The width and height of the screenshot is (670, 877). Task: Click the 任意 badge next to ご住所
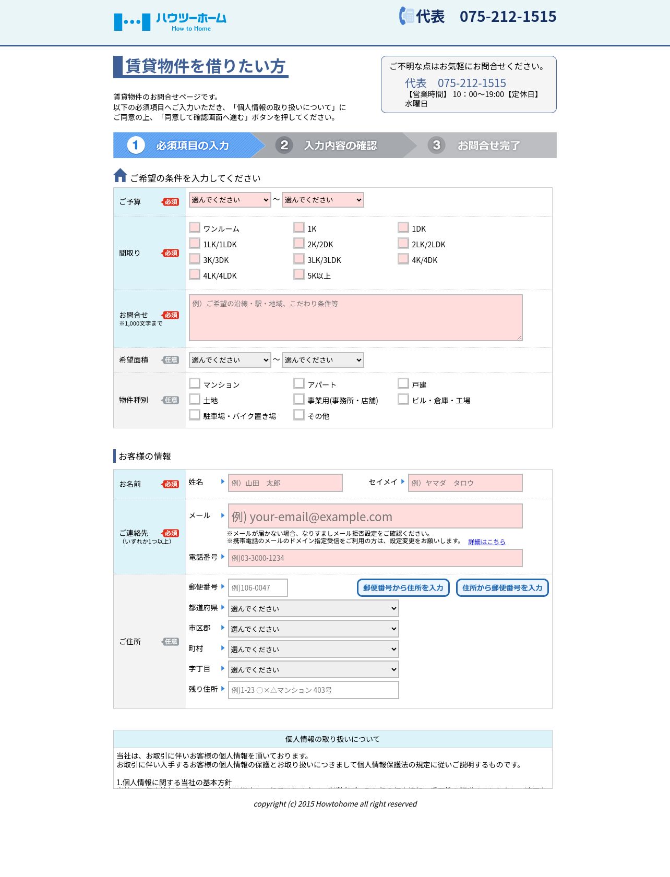pyautogui.click(x=170, y=642)
